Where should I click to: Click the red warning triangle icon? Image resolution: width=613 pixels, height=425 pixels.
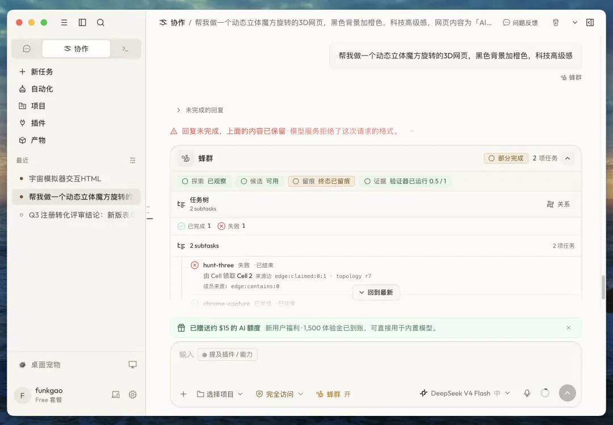tap(174, 132)
